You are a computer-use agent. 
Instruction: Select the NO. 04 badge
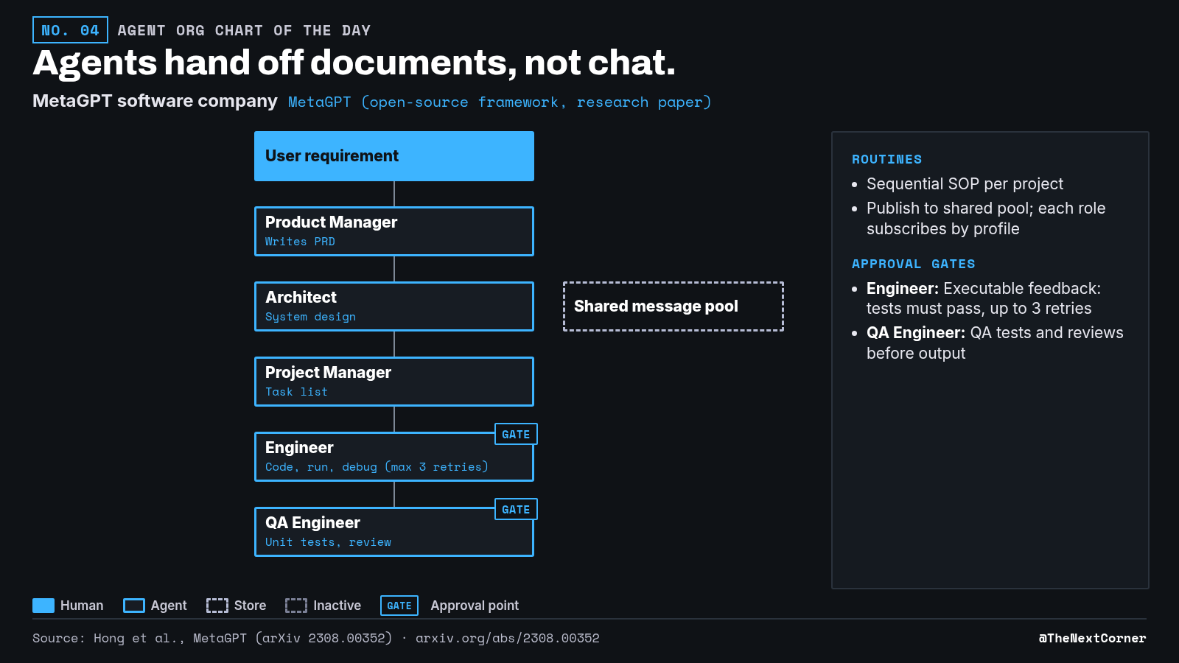point(70,30)
